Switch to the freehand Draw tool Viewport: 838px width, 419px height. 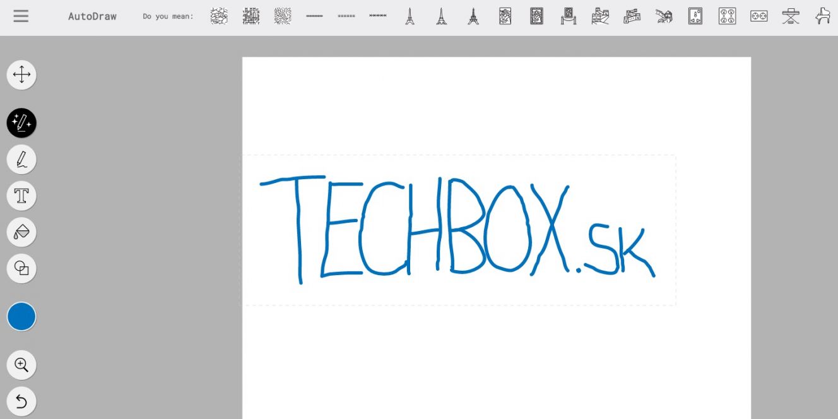[21, 160]
